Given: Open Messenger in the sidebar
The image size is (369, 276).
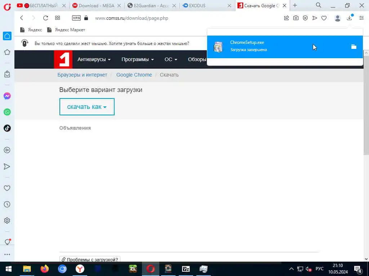Looking at the screenshot, I should click(7, 96).
